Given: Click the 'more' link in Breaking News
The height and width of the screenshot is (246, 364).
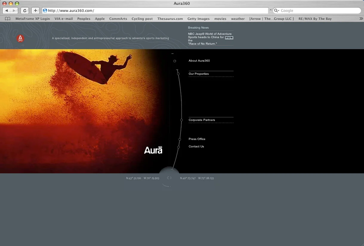Looking at the screenshot, I should point(229,38).
